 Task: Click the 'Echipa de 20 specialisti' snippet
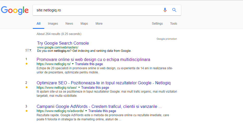(105, 70)
